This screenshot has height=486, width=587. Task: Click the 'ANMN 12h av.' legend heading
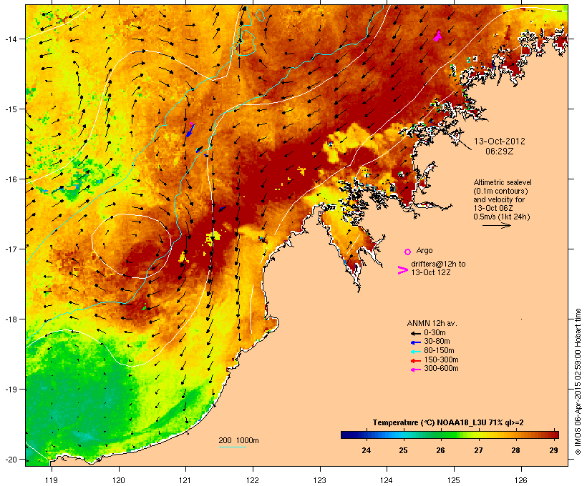(x=432, y=323)
